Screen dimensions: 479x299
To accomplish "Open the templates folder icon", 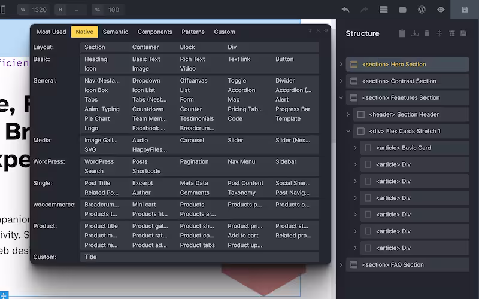I will click(x=402, y=10).
